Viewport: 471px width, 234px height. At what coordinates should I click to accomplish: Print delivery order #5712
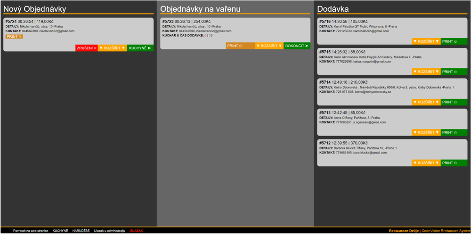click(x=454, y=163)
